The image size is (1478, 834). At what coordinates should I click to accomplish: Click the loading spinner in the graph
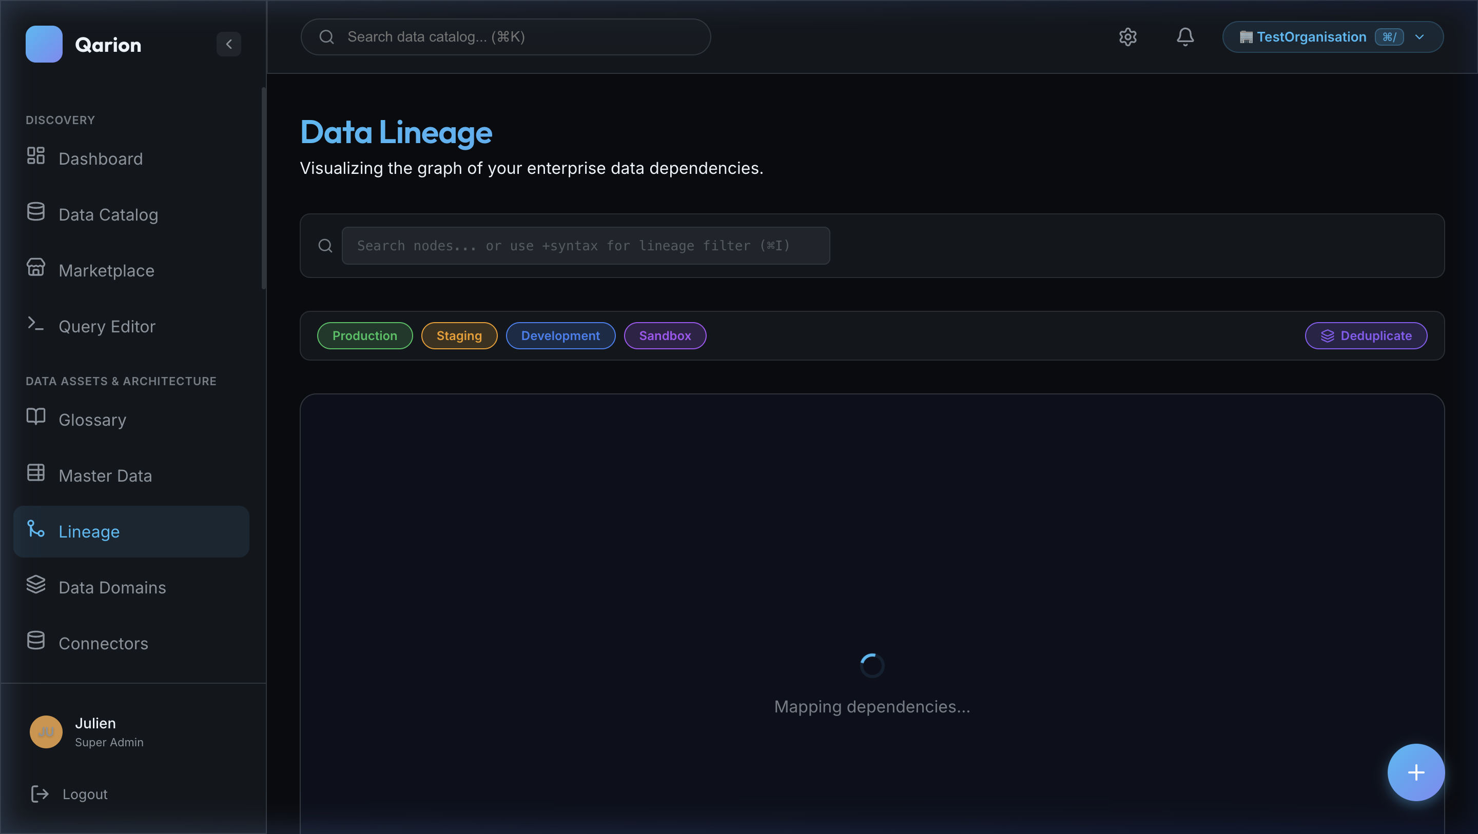tap(871, 665)
